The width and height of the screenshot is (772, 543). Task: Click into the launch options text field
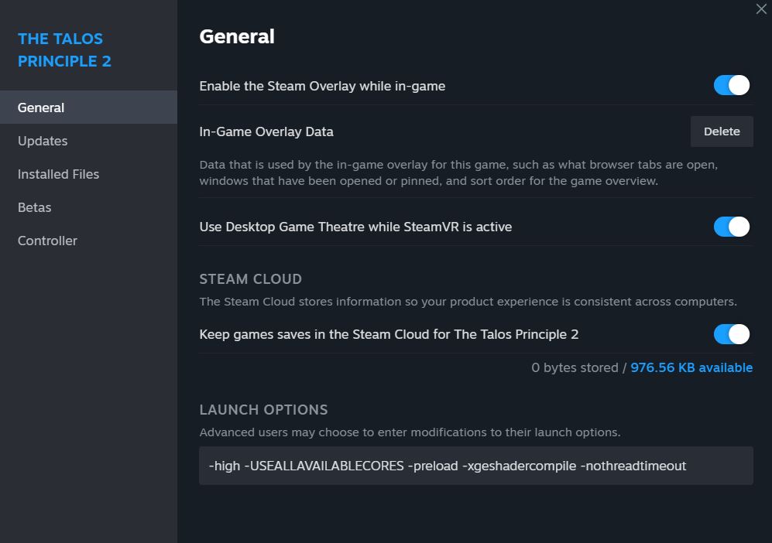475,466
